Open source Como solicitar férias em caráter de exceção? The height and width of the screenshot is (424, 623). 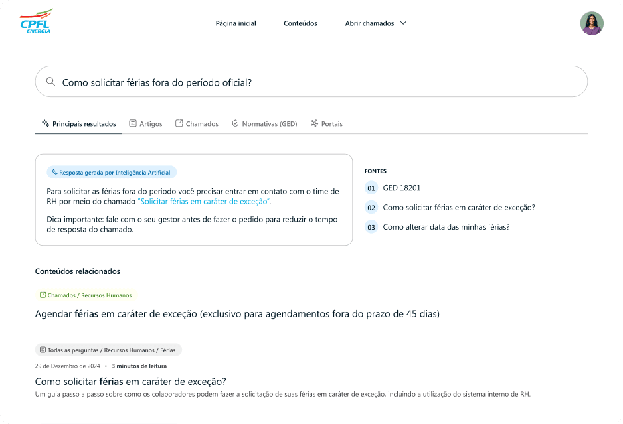click(x=459, y=208)
